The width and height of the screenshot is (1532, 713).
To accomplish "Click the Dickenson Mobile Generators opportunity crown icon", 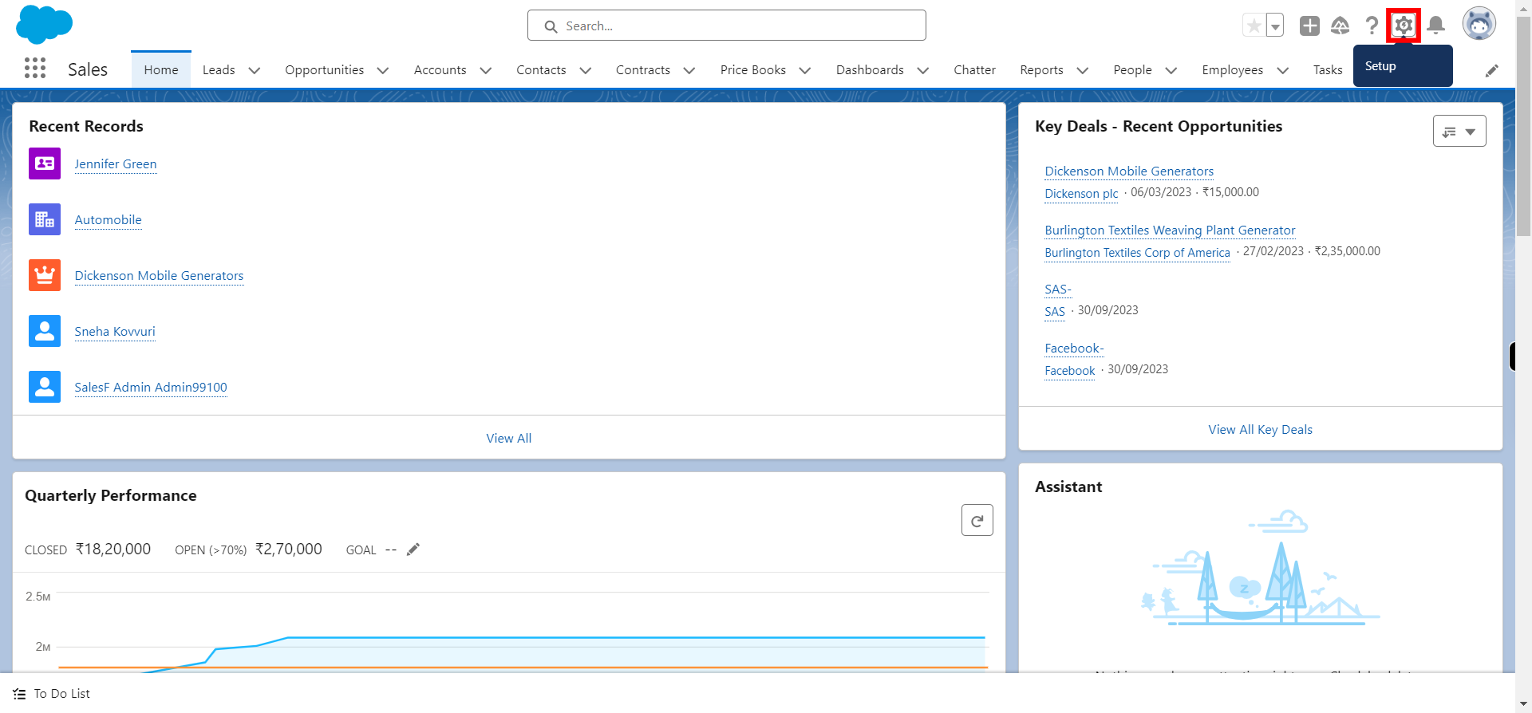I will tap(45, 275).
